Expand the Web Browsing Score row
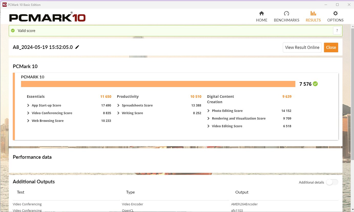This screenshot has width=354, height=212. (28, 121)
